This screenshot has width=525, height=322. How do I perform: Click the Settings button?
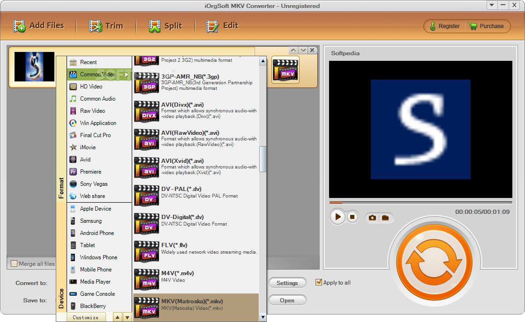[x=287, y=283]
